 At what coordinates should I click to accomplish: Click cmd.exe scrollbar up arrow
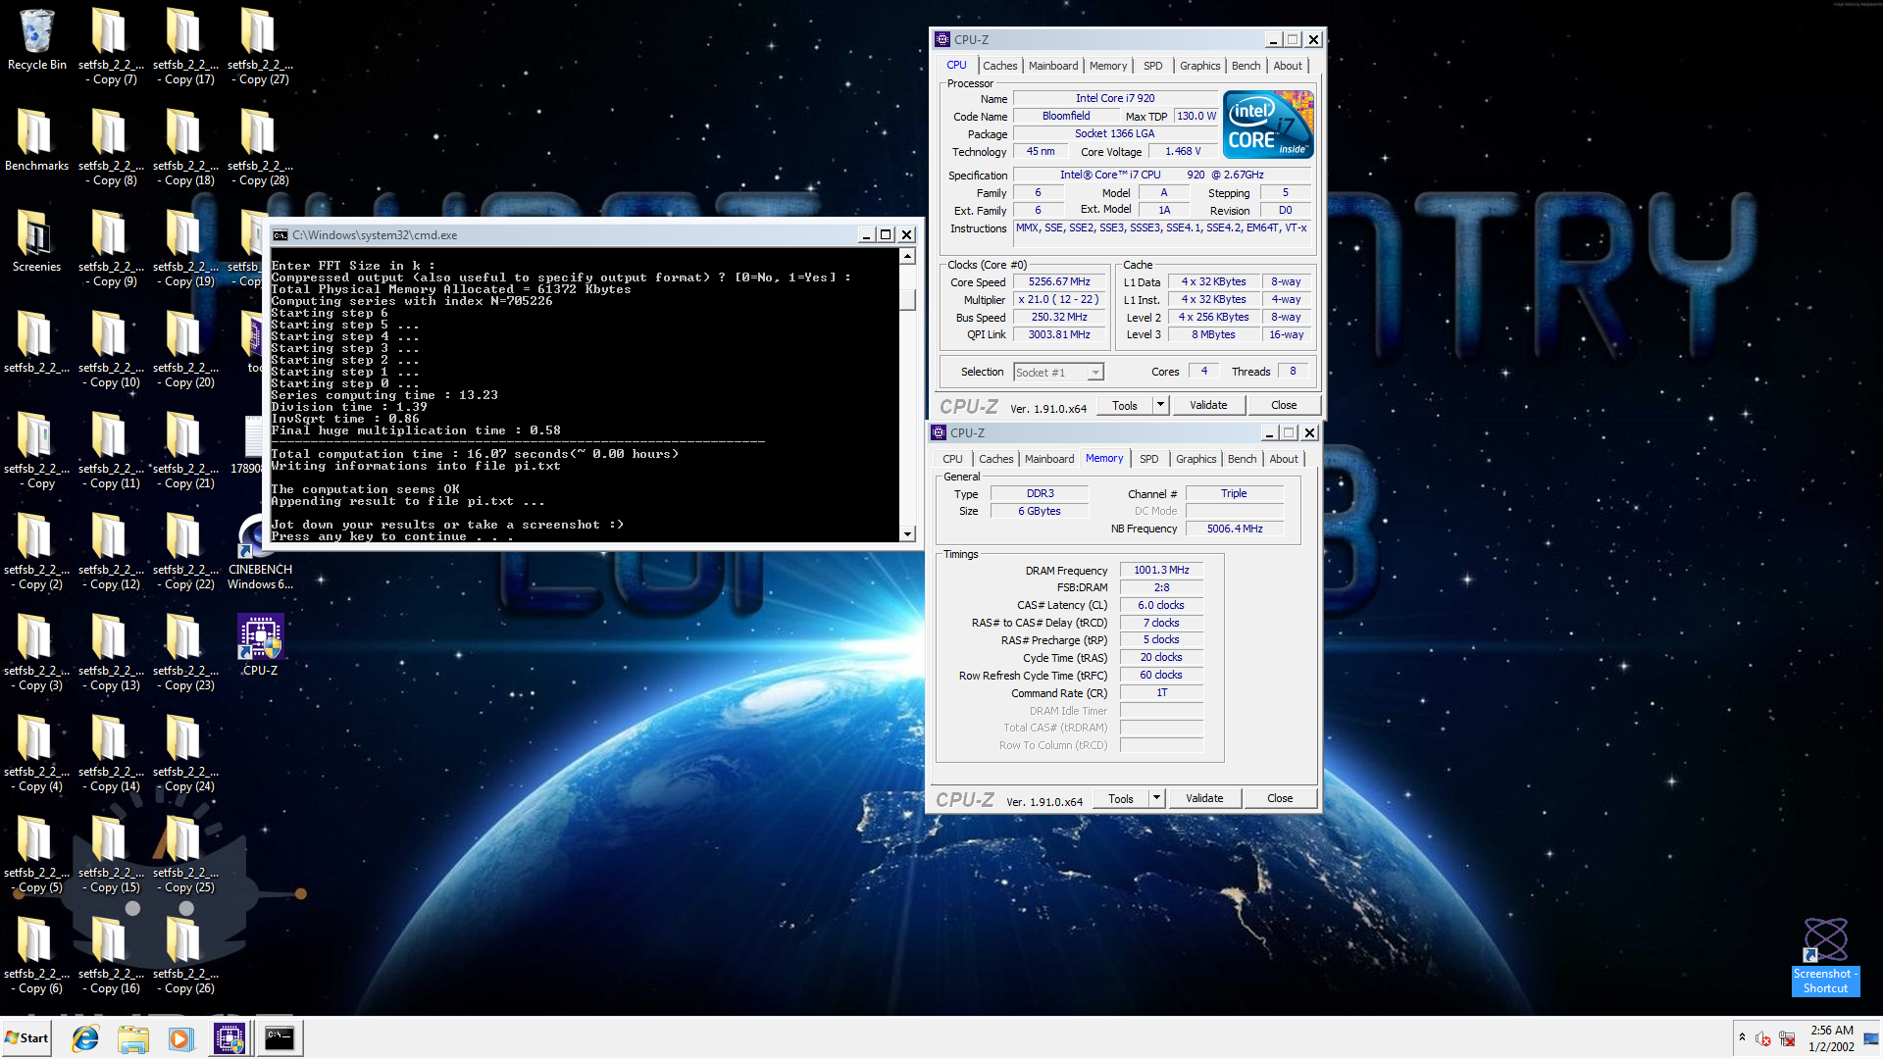[908, 256]
